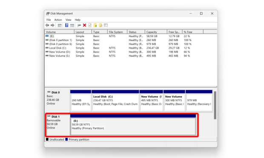Viewport: 264px width, 158px height.
Task: Click the drive icon beside New Volume (D:)
Action: pos(47,52)
